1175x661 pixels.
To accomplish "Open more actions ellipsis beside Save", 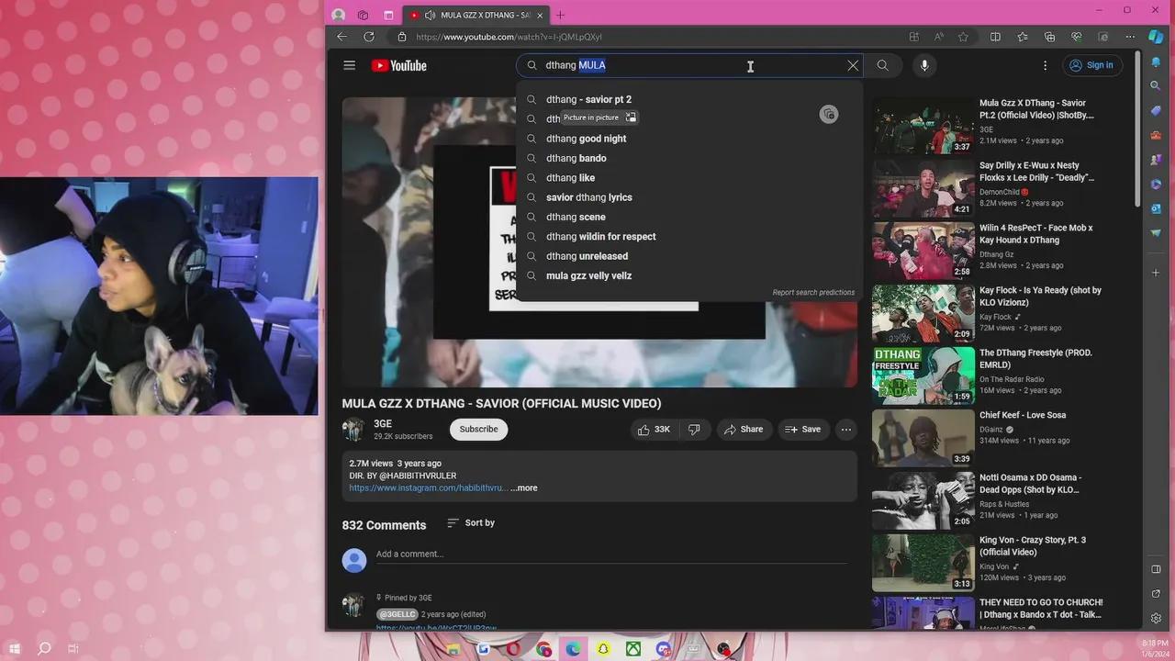I will point(846,430).
